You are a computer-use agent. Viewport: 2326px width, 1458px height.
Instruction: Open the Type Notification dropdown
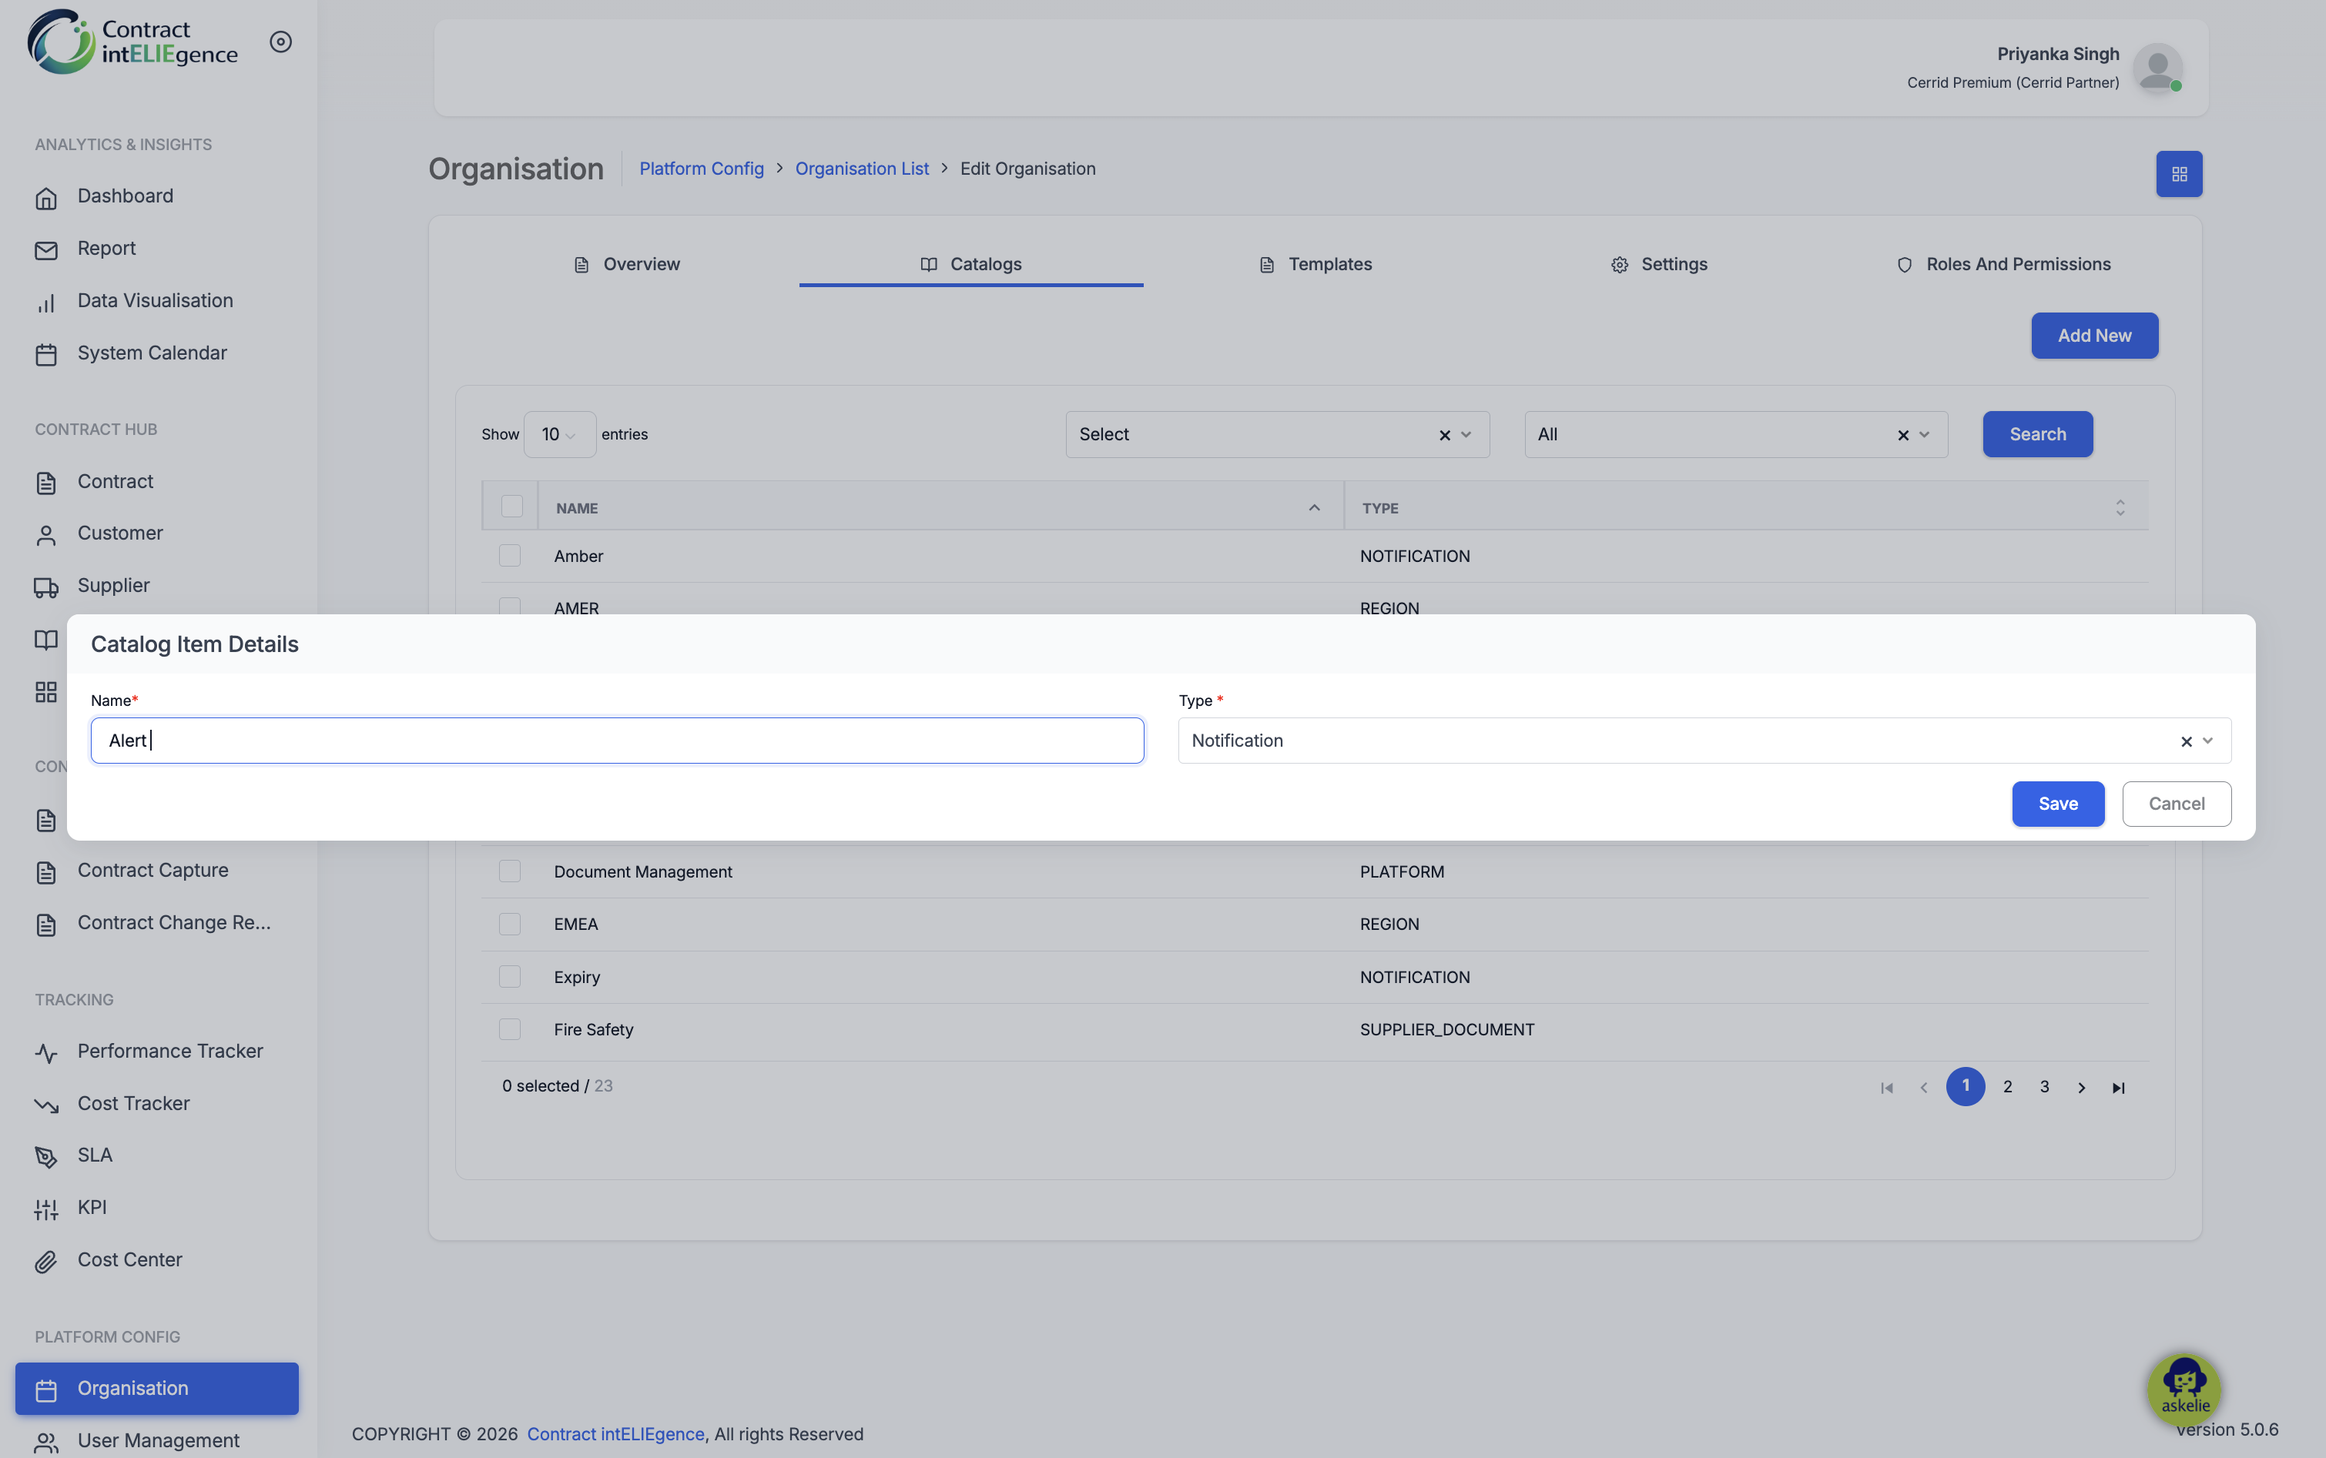[x=2207, y=741]
